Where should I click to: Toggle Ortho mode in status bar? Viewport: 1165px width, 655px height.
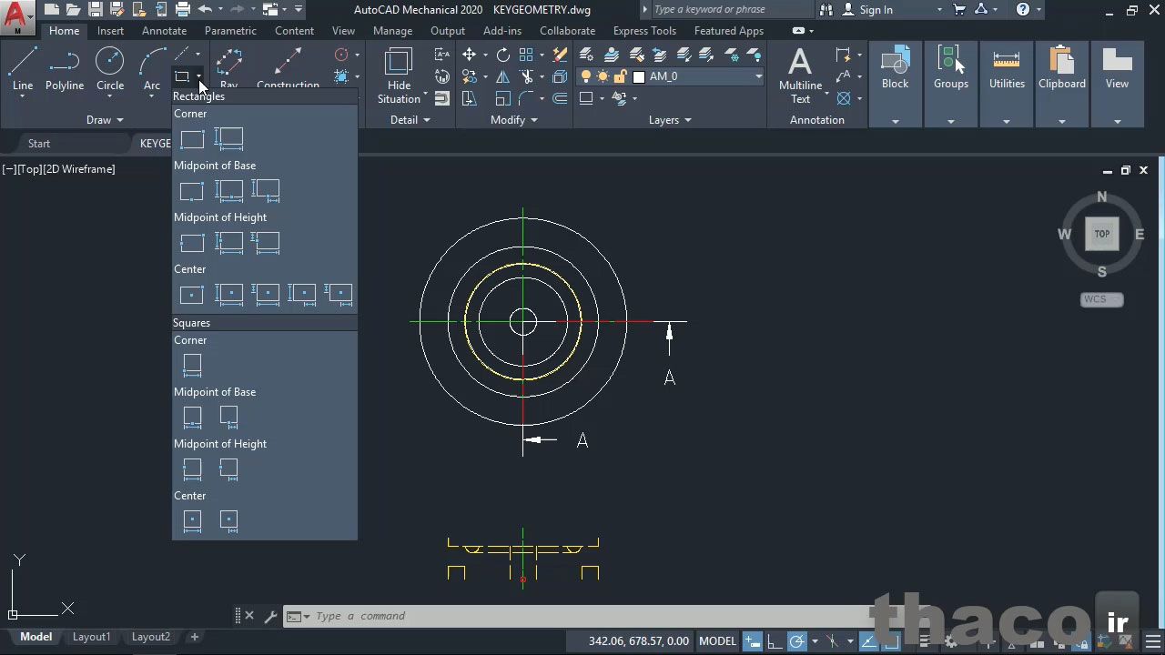pyautogui.click(x=775, y=641)
